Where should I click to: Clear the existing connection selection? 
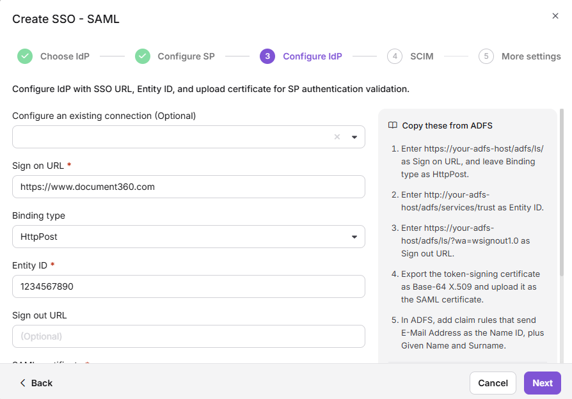[x=337, y=137]
